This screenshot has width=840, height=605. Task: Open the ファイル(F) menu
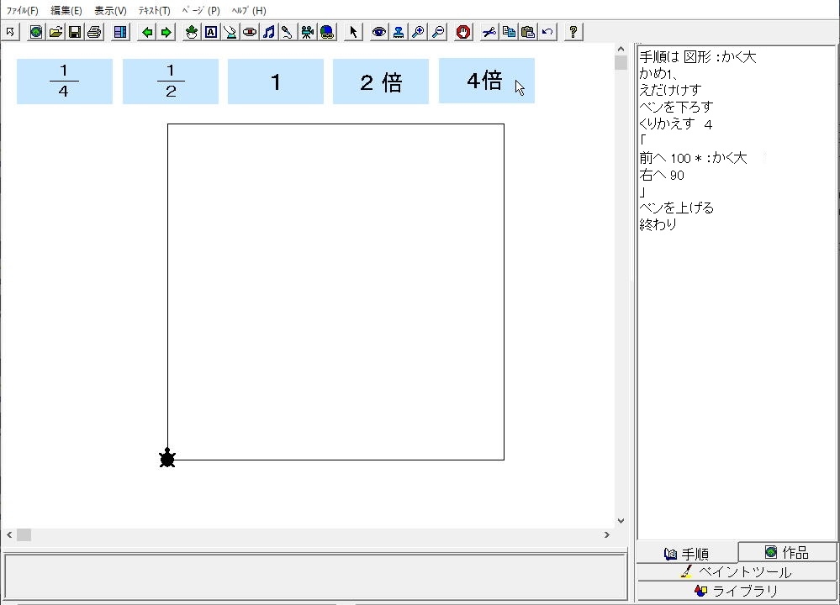[22, 11]
